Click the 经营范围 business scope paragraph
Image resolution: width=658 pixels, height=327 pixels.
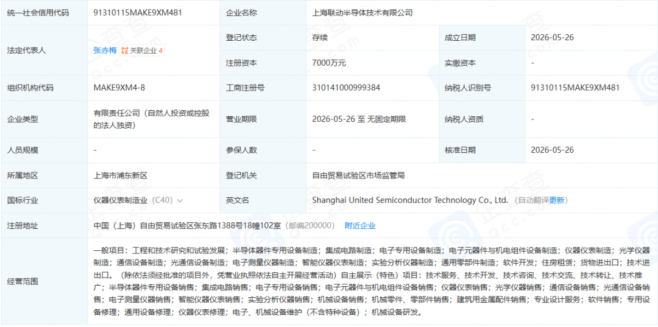click(372, 281)
